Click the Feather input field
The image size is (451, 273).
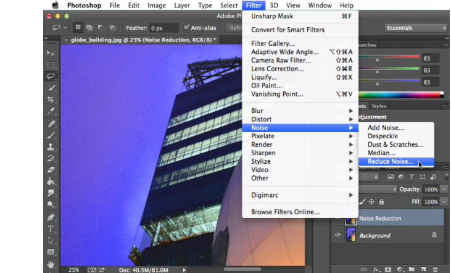165,28
